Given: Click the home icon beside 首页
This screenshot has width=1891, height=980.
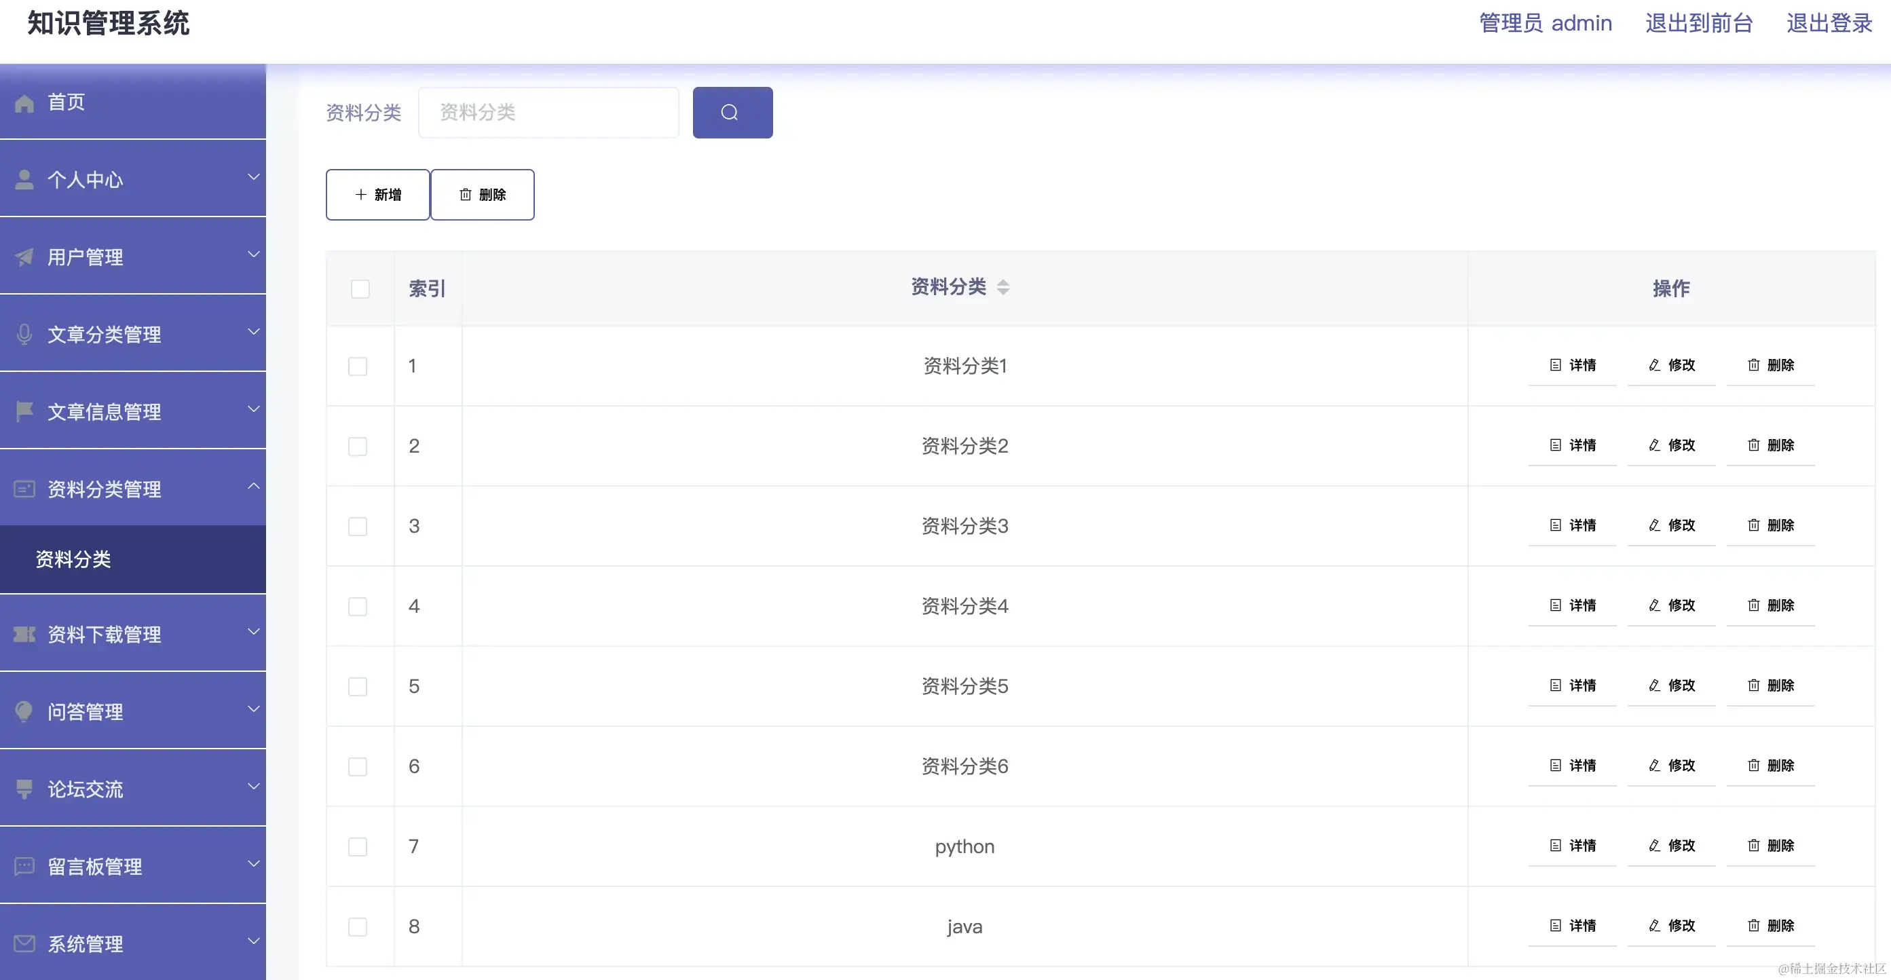Looking at the screenshot, I should point(24,102).
